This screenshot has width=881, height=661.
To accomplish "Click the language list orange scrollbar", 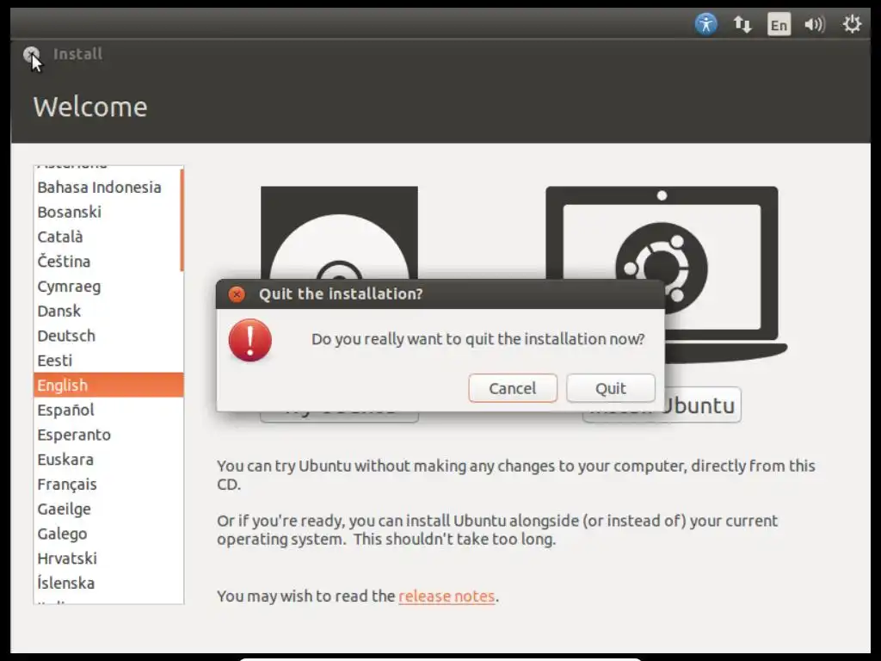I will tap(182, 219).
